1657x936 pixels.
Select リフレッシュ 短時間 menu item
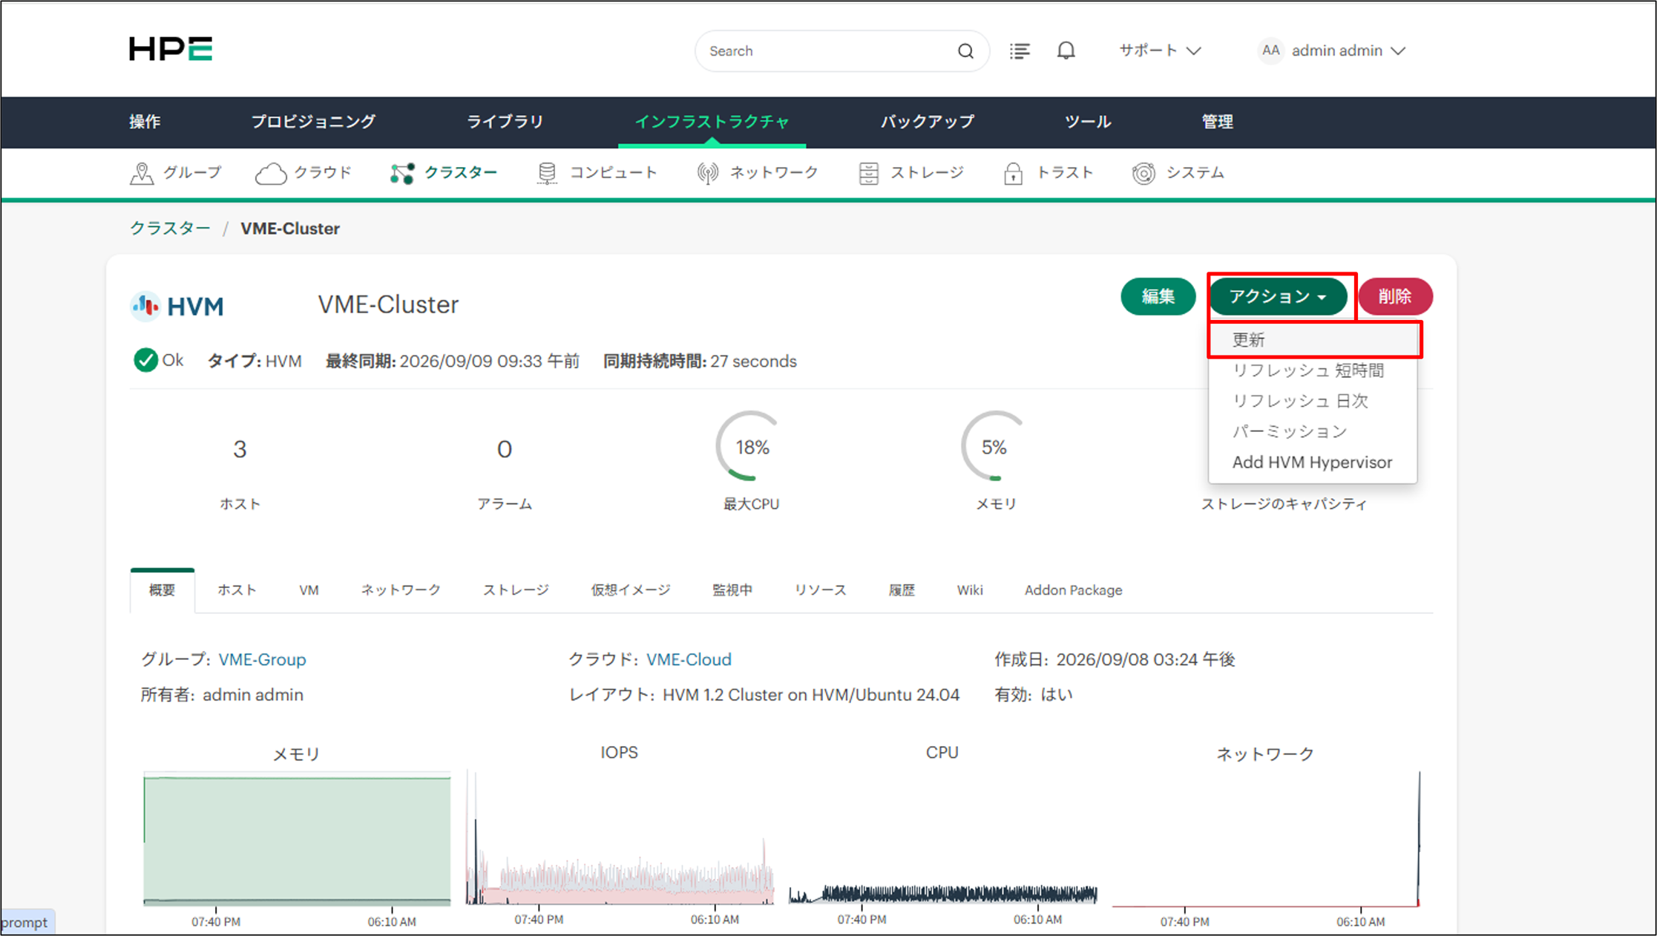point(1313,370)
